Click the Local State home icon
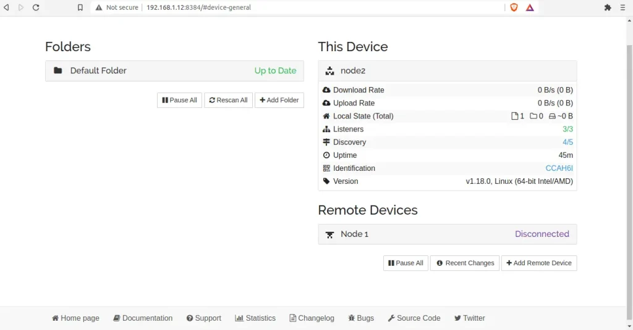The image size is (633, 330). (x=326, y=116)
